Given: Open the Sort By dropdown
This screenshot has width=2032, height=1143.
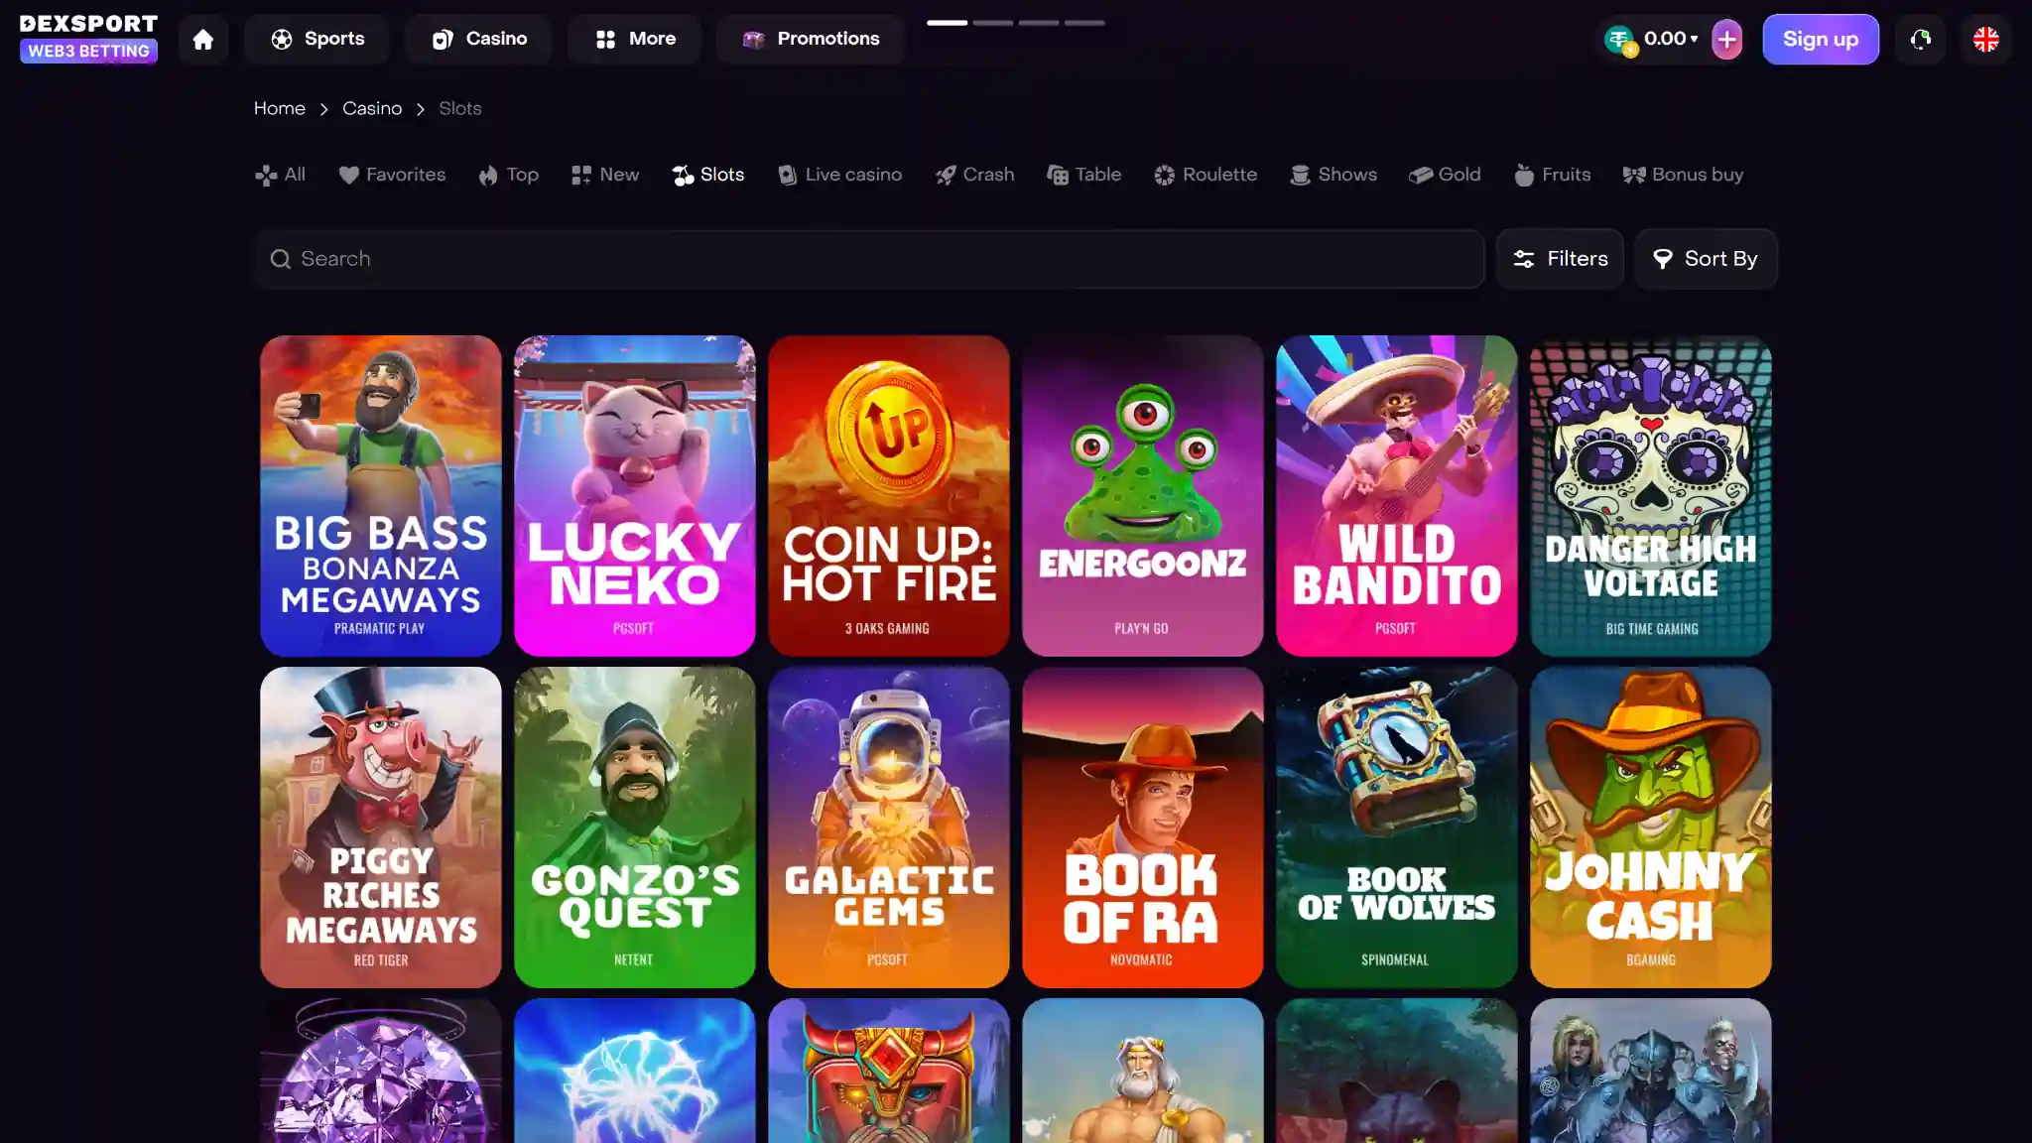Looking at the screenshot, I should 1706,259.
